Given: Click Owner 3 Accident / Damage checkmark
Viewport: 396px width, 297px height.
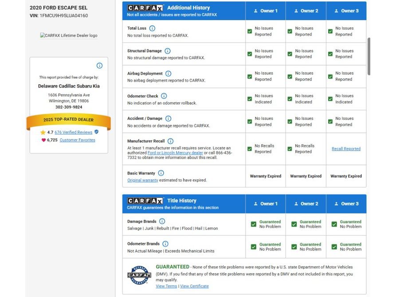Looking at the screenshot, I should click(330, 122).
